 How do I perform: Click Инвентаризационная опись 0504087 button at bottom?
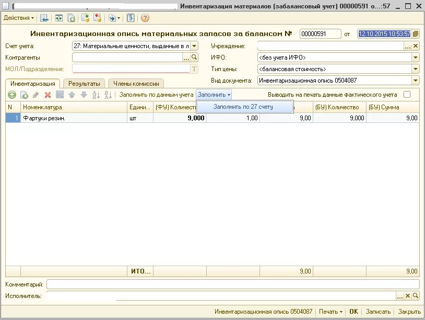point(263,311)
